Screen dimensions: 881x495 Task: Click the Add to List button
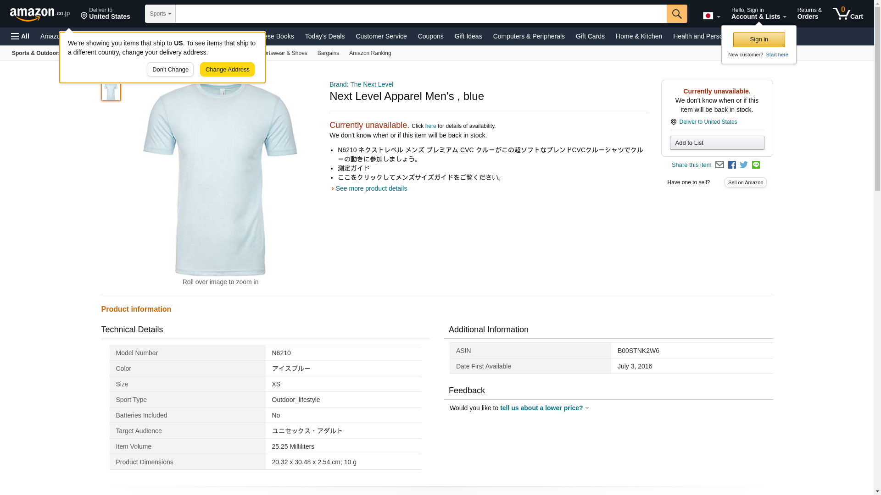tap(716, 143)
